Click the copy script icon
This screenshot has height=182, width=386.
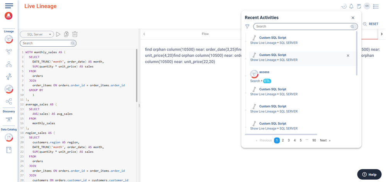pos(66,34)
